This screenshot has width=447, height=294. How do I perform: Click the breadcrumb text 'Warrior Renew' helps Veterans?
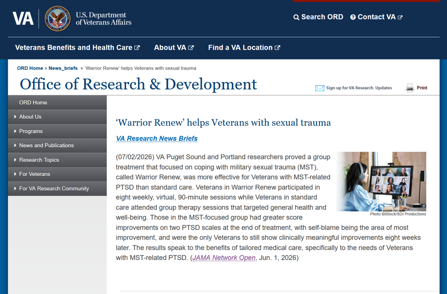pyautogui.click(x=140, y=68)
